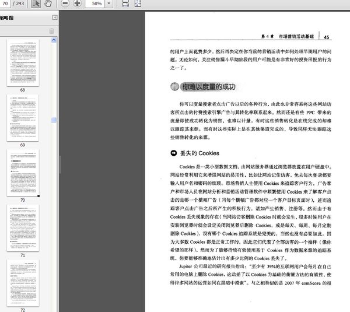Screen dimensions: 350x312
Task: Open page 71 thumbnail
Action: coord(23,228)
